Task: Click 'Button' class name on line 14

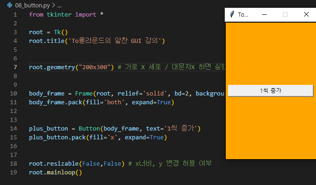Action: (x=89, y=129)
